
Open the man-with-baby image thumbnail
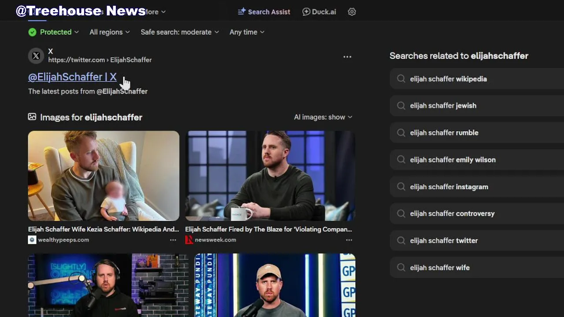104,176
